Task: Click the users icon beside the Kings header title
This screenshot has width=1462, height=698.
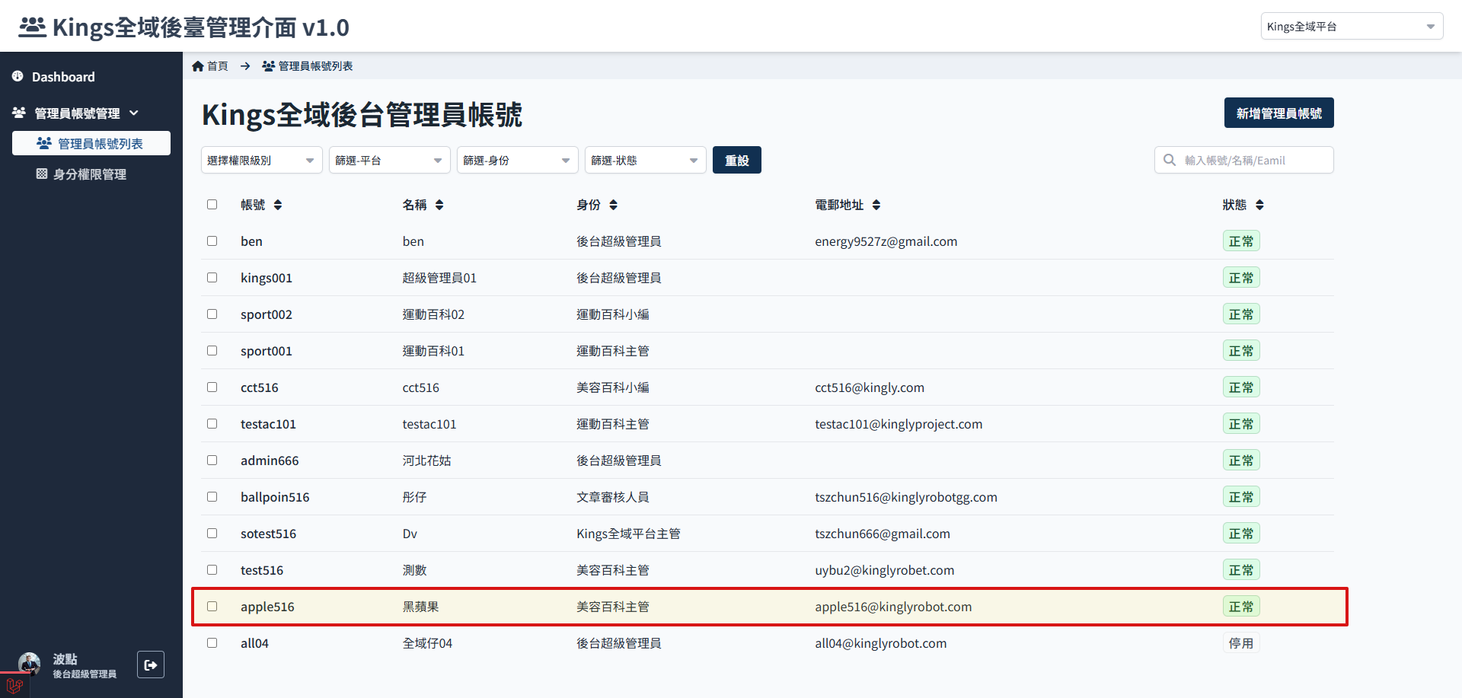Action: point(32,27)
